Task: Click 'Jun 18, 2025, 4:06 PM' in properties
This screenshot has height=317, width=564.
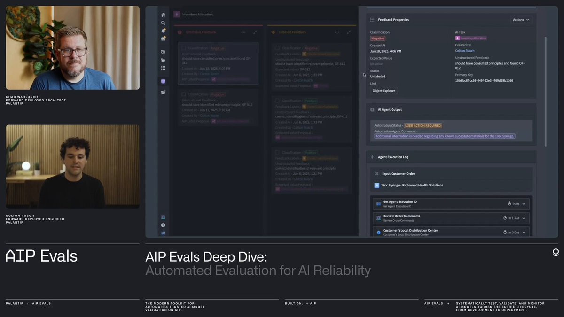Action: click(385, 51)
